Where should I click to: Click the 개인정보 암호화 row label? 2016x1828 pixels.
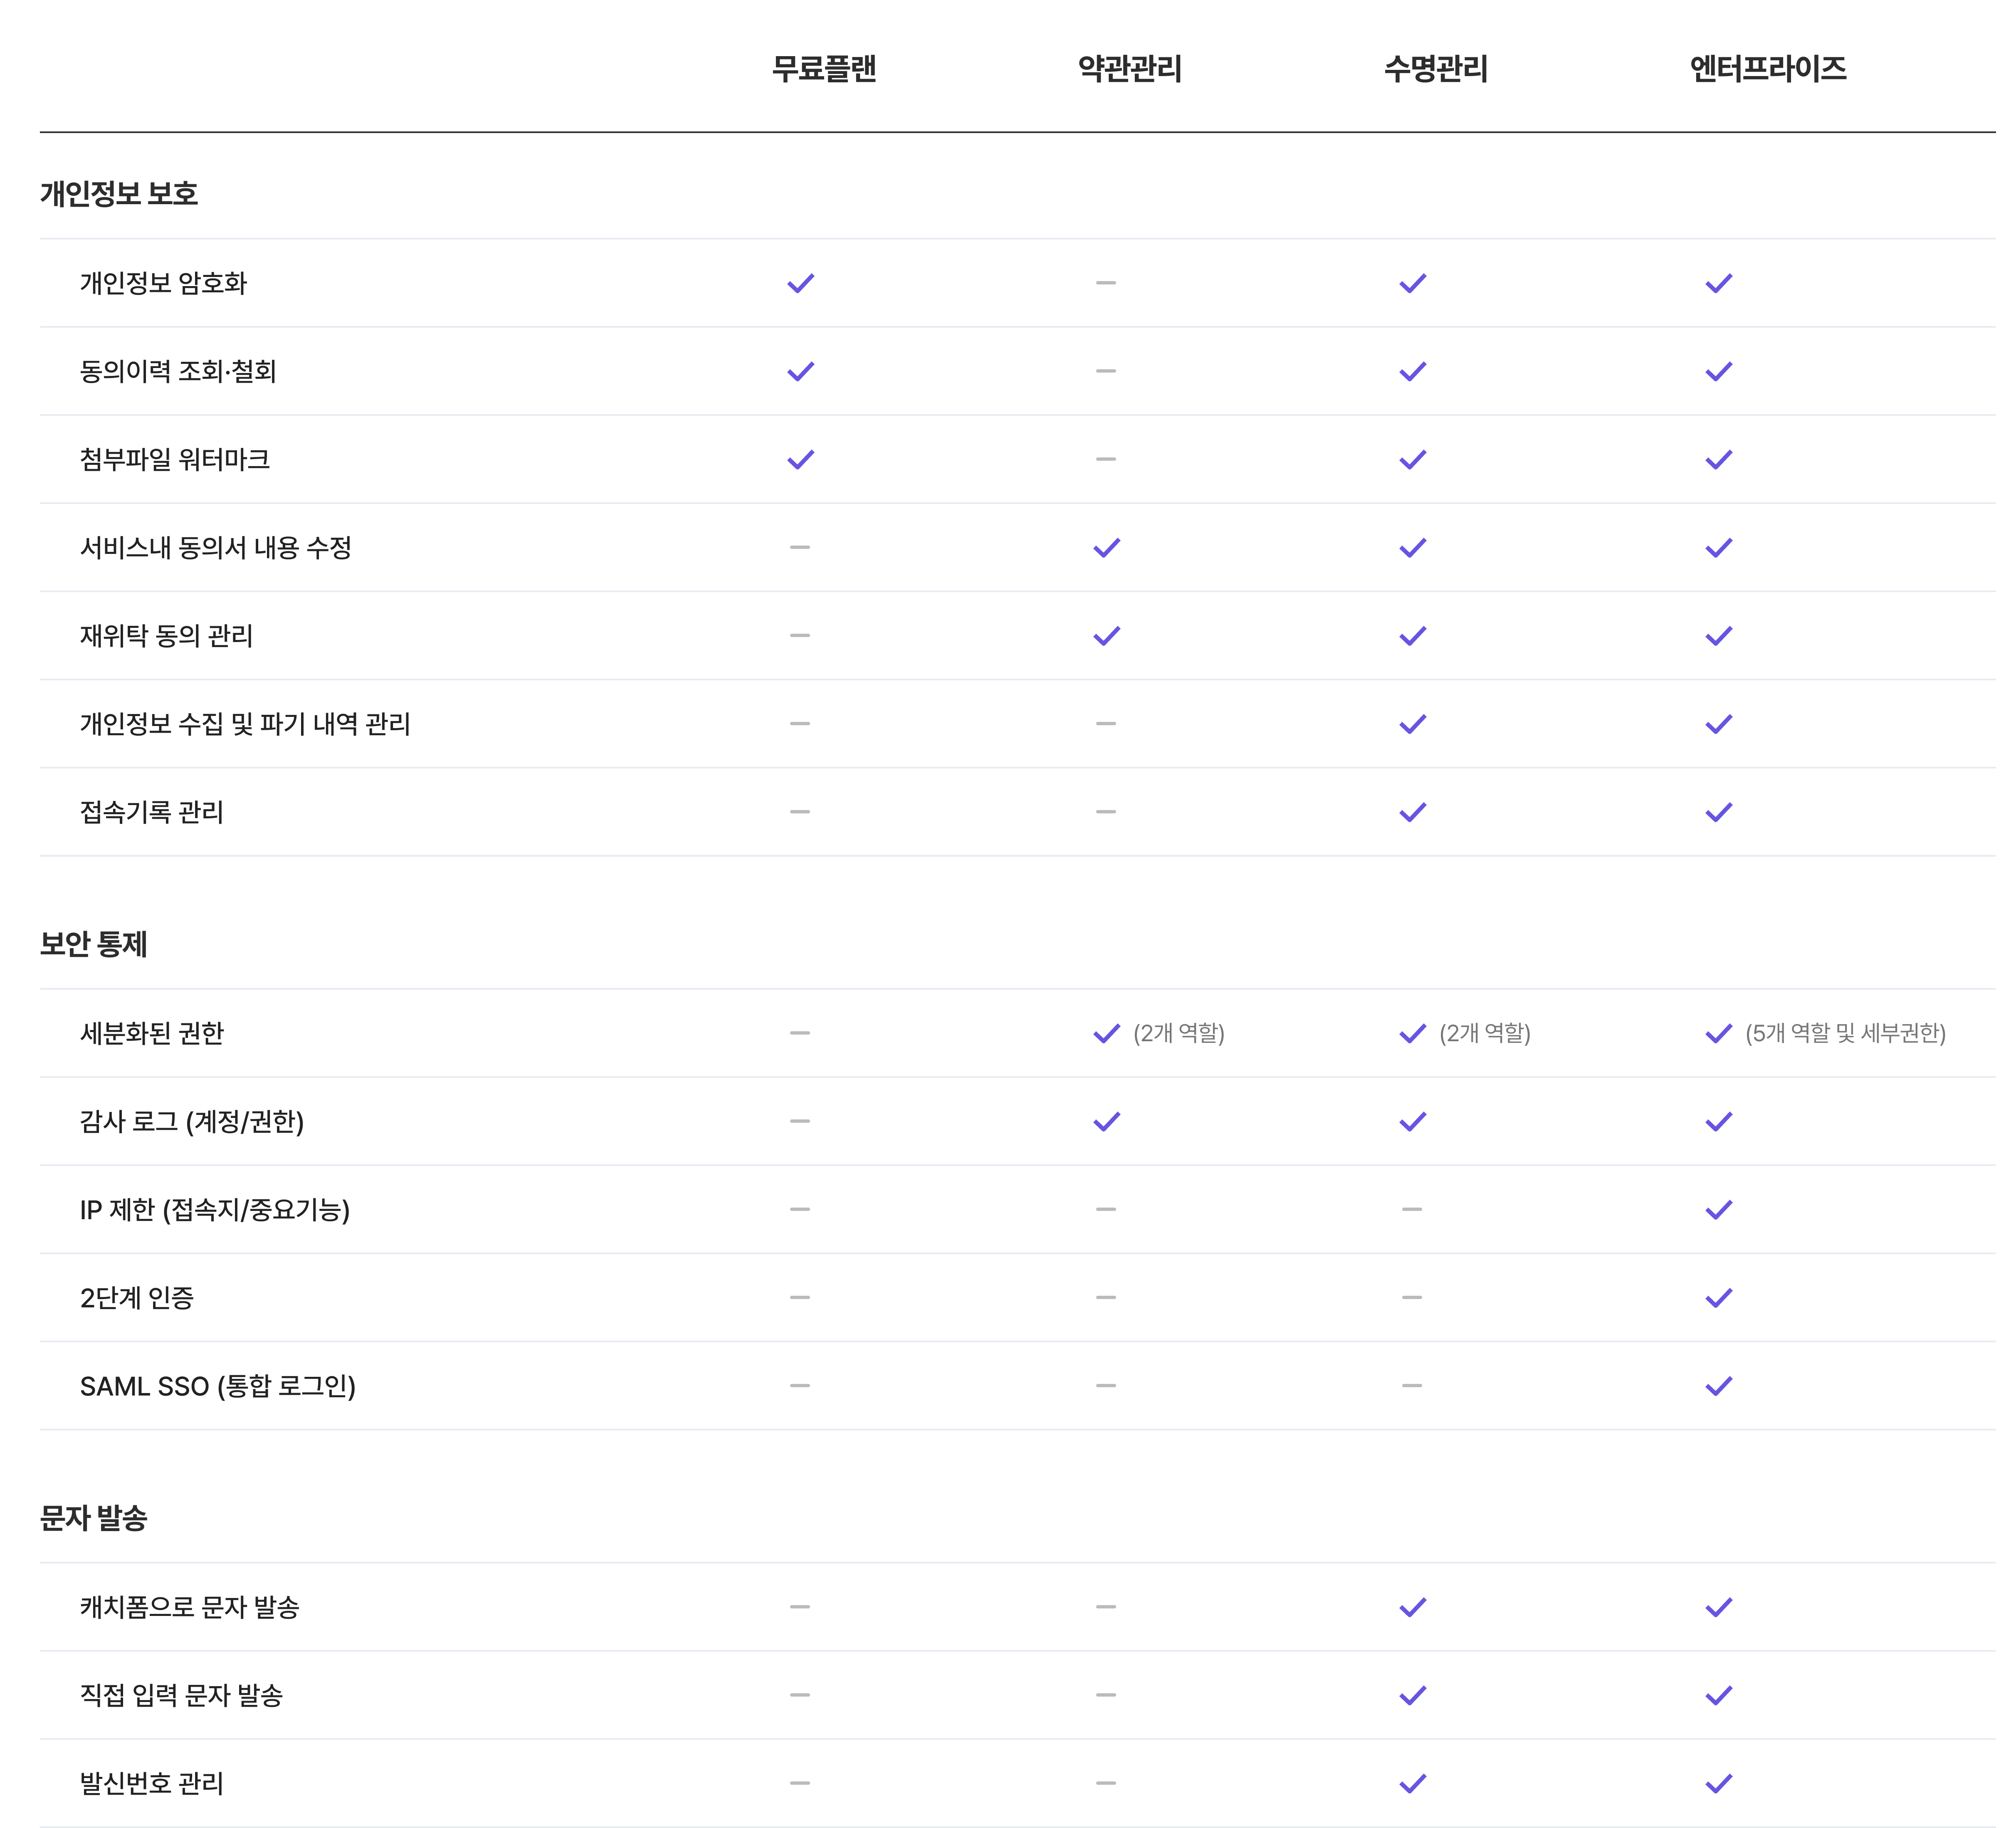click(163, 283)
